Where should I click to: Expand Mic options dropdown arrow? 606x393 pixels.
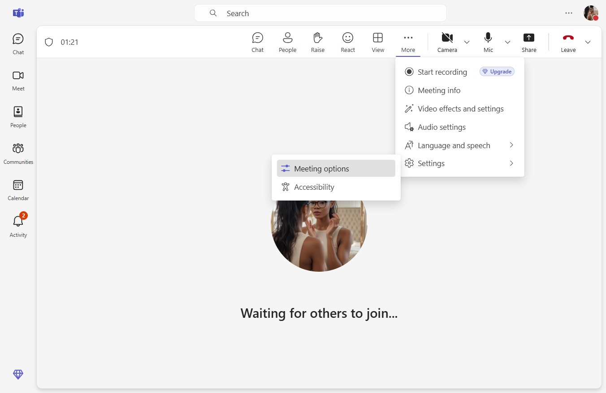point(507,42)
